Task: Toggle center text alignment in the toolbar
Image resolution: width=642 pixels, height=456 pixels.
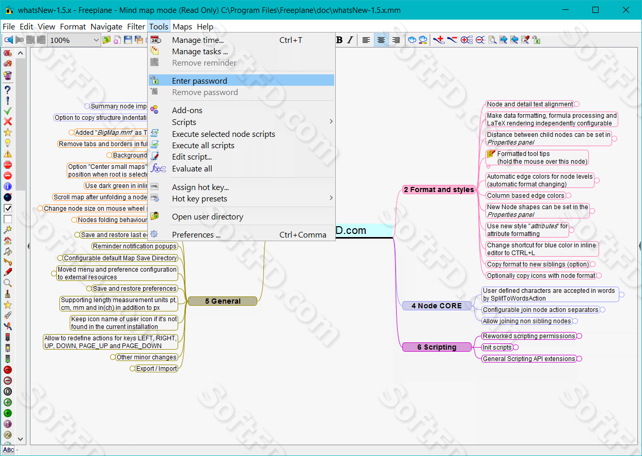Action: [381, 40]
